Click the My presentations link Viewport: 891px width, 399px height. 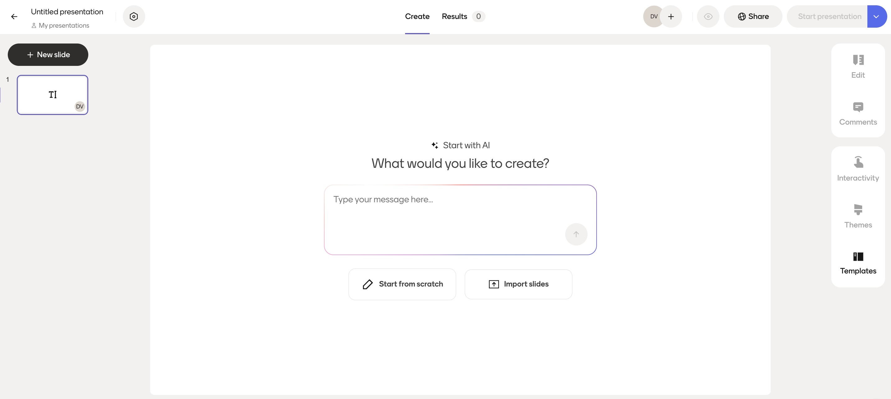(64, 25)
